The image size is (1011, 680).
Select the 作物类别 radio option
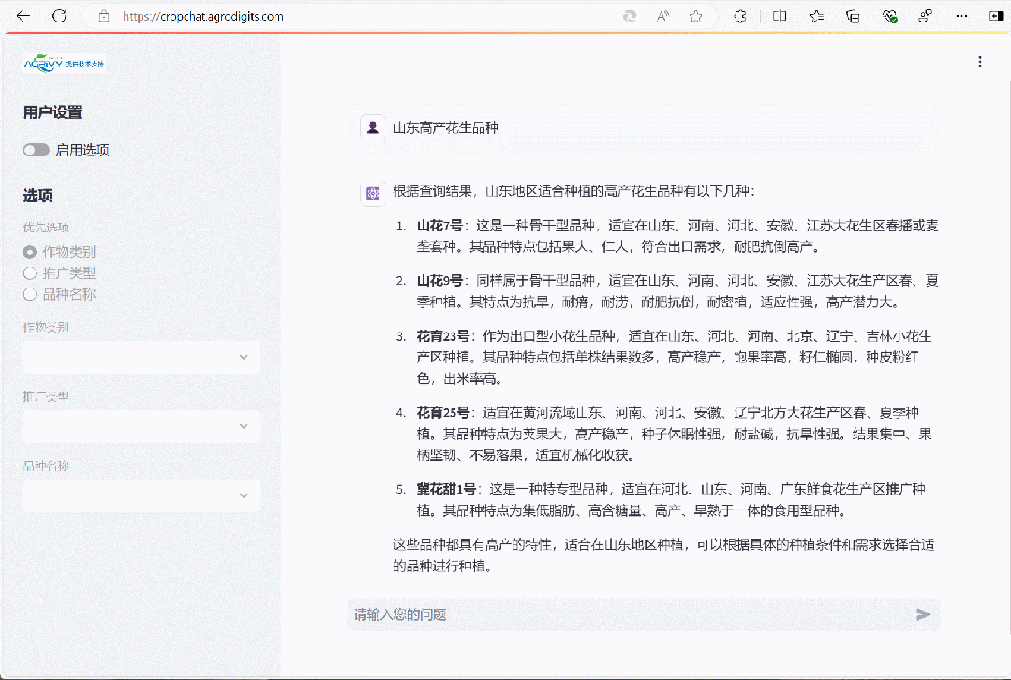pos(30,252)
